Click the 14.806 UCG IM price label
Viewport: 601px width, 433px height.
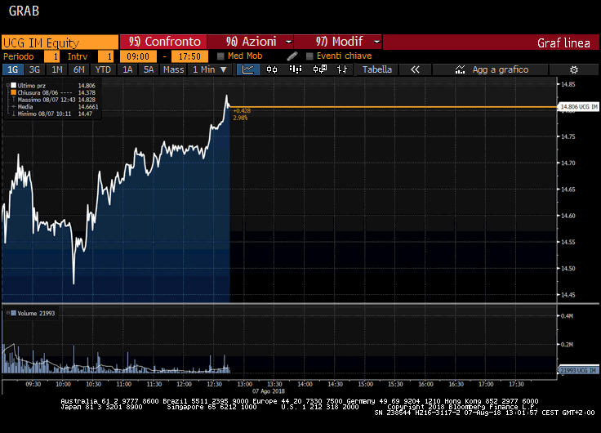click(x=579, y=107)
